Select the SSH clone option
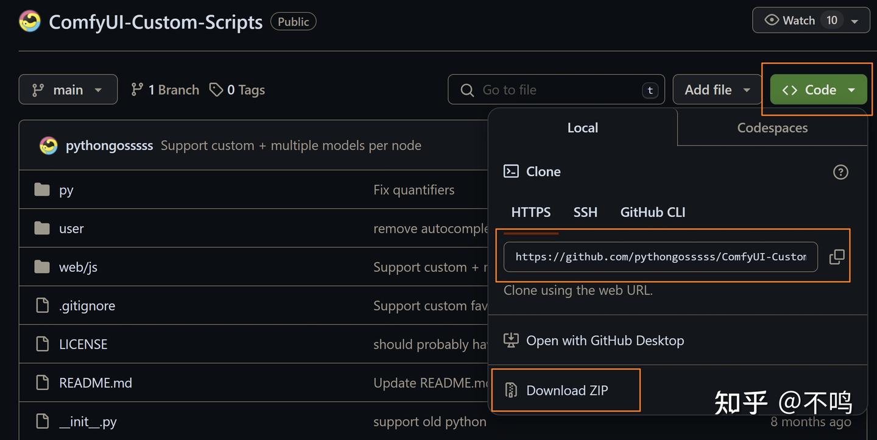Image resolution: width=877 pixels, height=440 pixels. 585,212
